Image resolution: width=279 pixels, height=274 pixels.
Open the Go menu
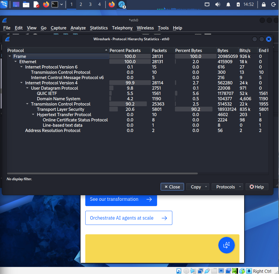tap(44, 28)
